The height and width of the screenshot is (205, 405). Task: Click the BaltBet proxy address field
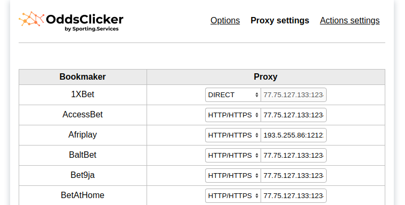point(294,155)
